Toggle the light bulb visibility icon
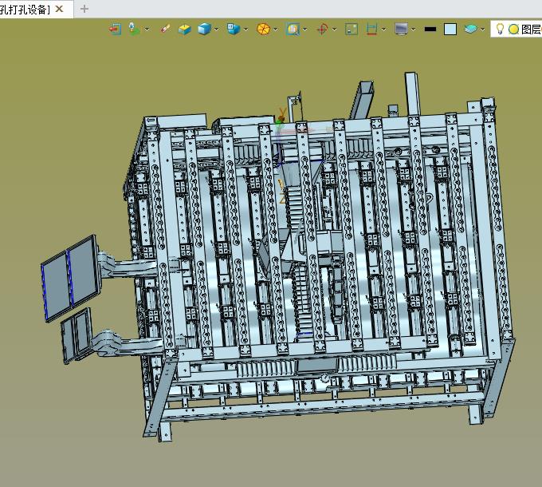Image resolution: width=542 pixels, height=487 pixels. tap(500, 29)
